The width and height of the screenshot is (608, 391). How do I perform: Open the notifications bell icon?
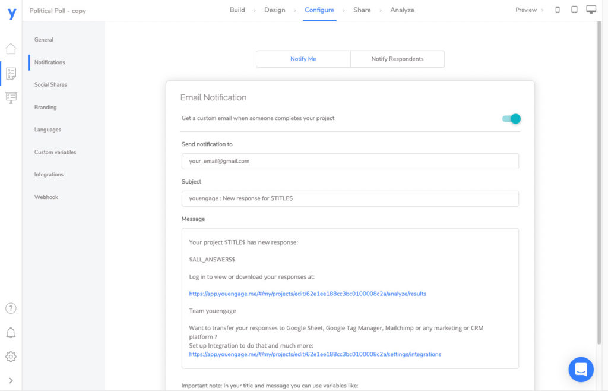click(11, 333)
